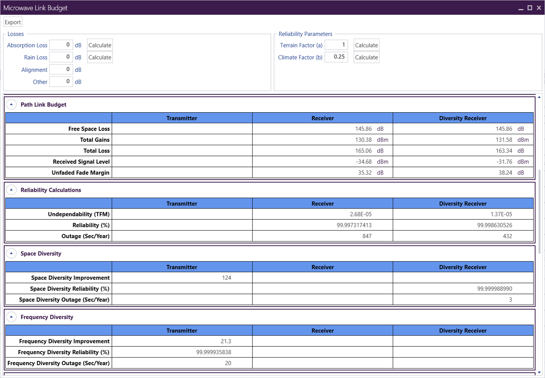Collapse the Reliability Calculations section
The width and height of the screenshot is (545, 378).
11,190
